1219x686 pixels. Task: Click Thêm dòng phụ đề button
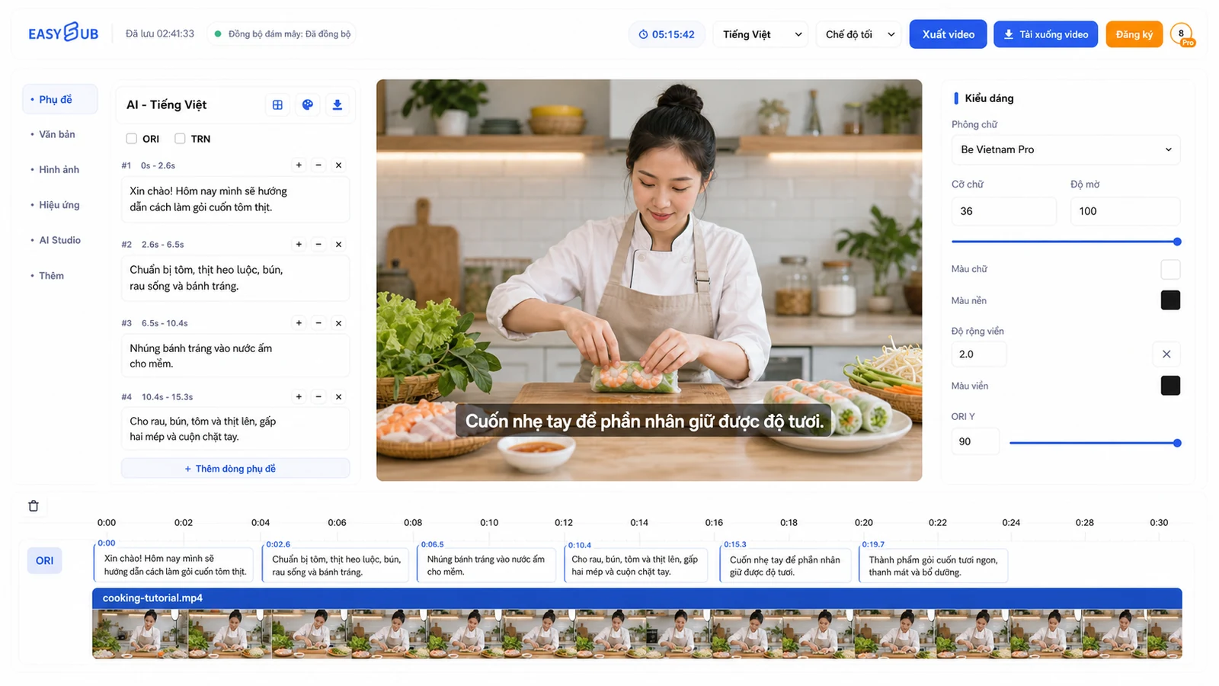[235, 469]
